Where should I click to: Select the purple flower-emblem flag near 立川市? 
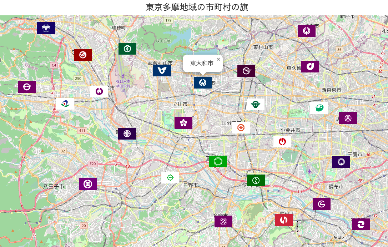click(x=183, y=123)
